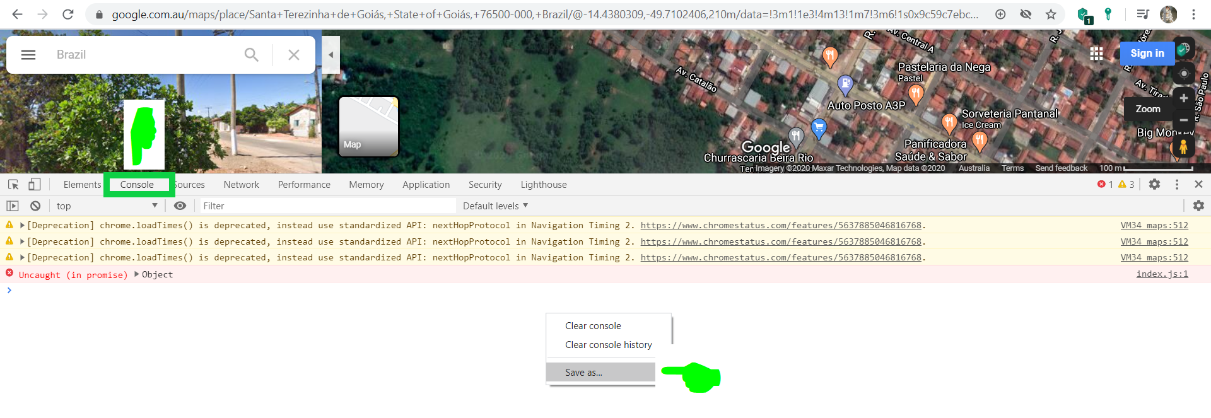Bookmark this page with the star
Viewport: 1211px width, 418px height.
point(1051,14)
